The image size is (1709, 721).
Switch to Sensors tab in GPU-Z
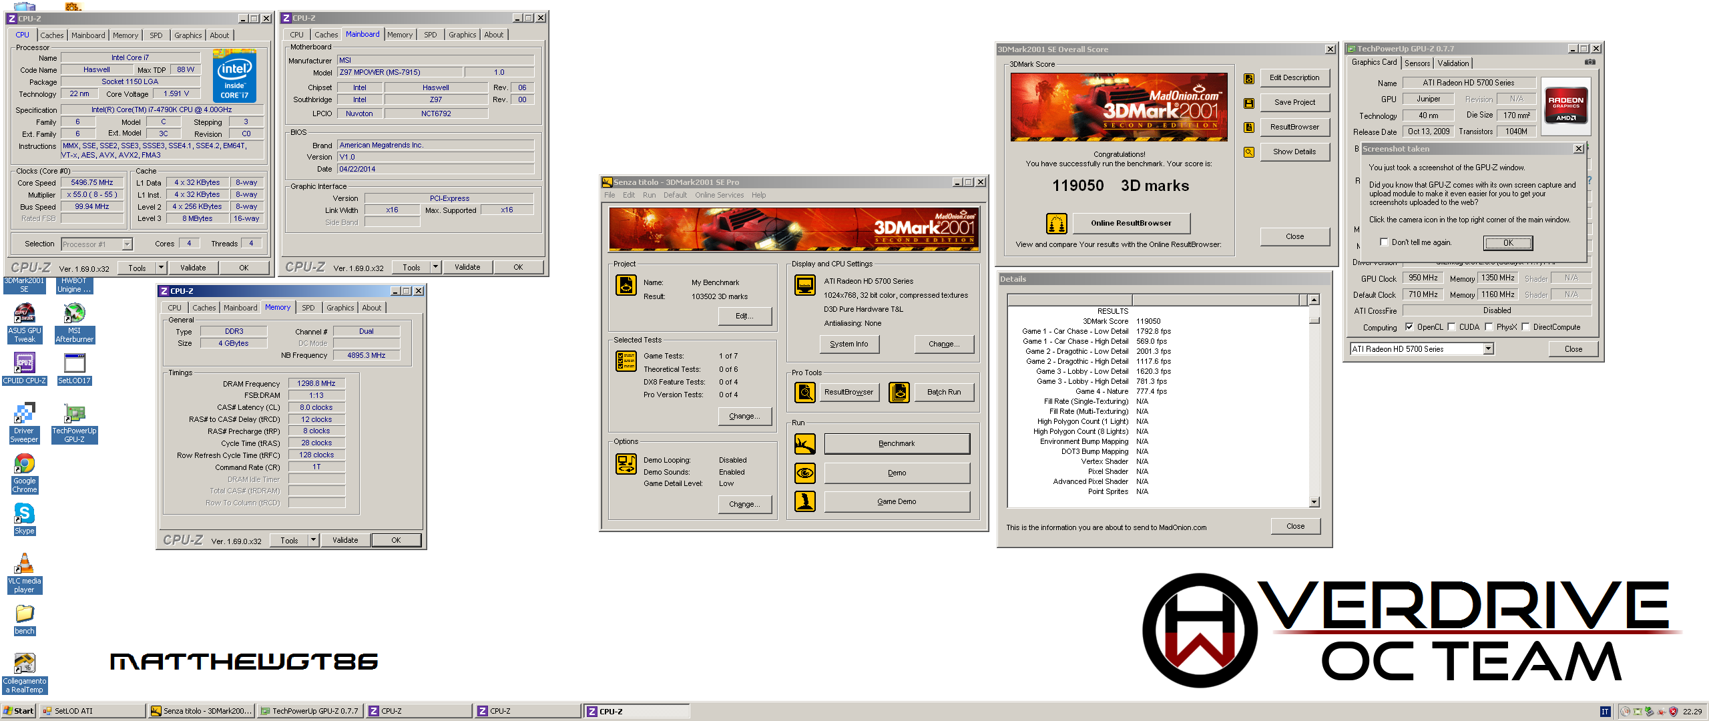point(1417,63)
